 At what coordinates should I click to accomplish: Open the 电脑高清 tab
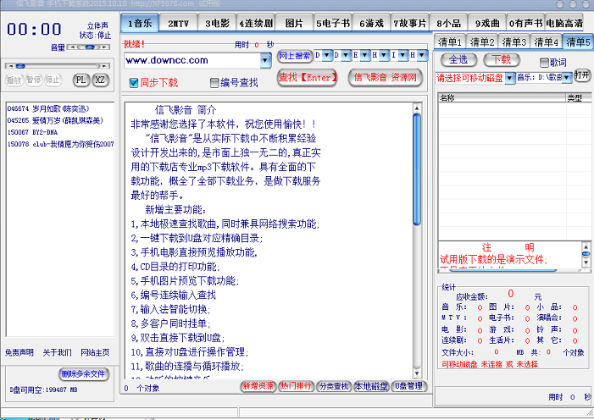(564, 24)
